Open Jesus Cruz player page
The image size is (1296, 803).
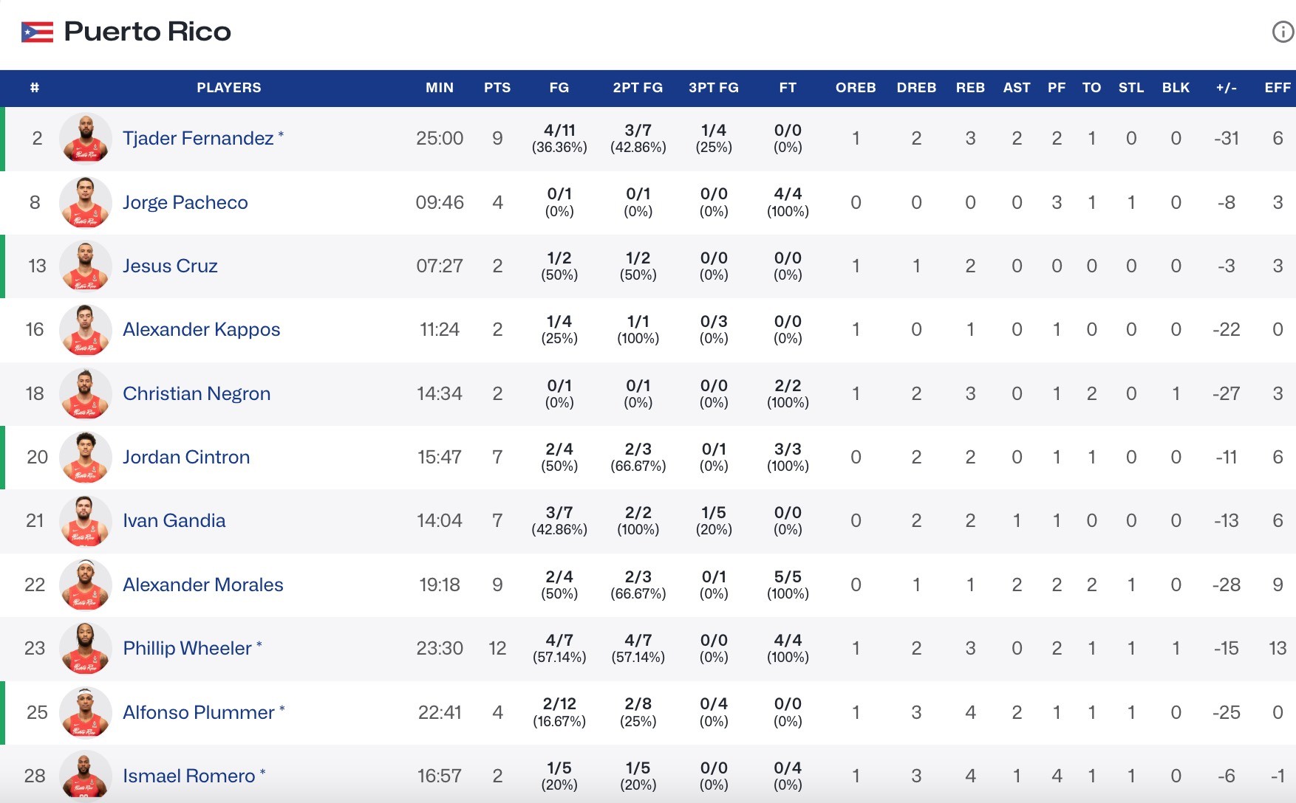(x=170, y=266)
